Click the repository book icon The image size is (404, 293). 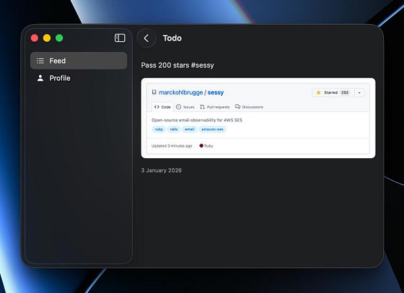(x=154, y=92)
